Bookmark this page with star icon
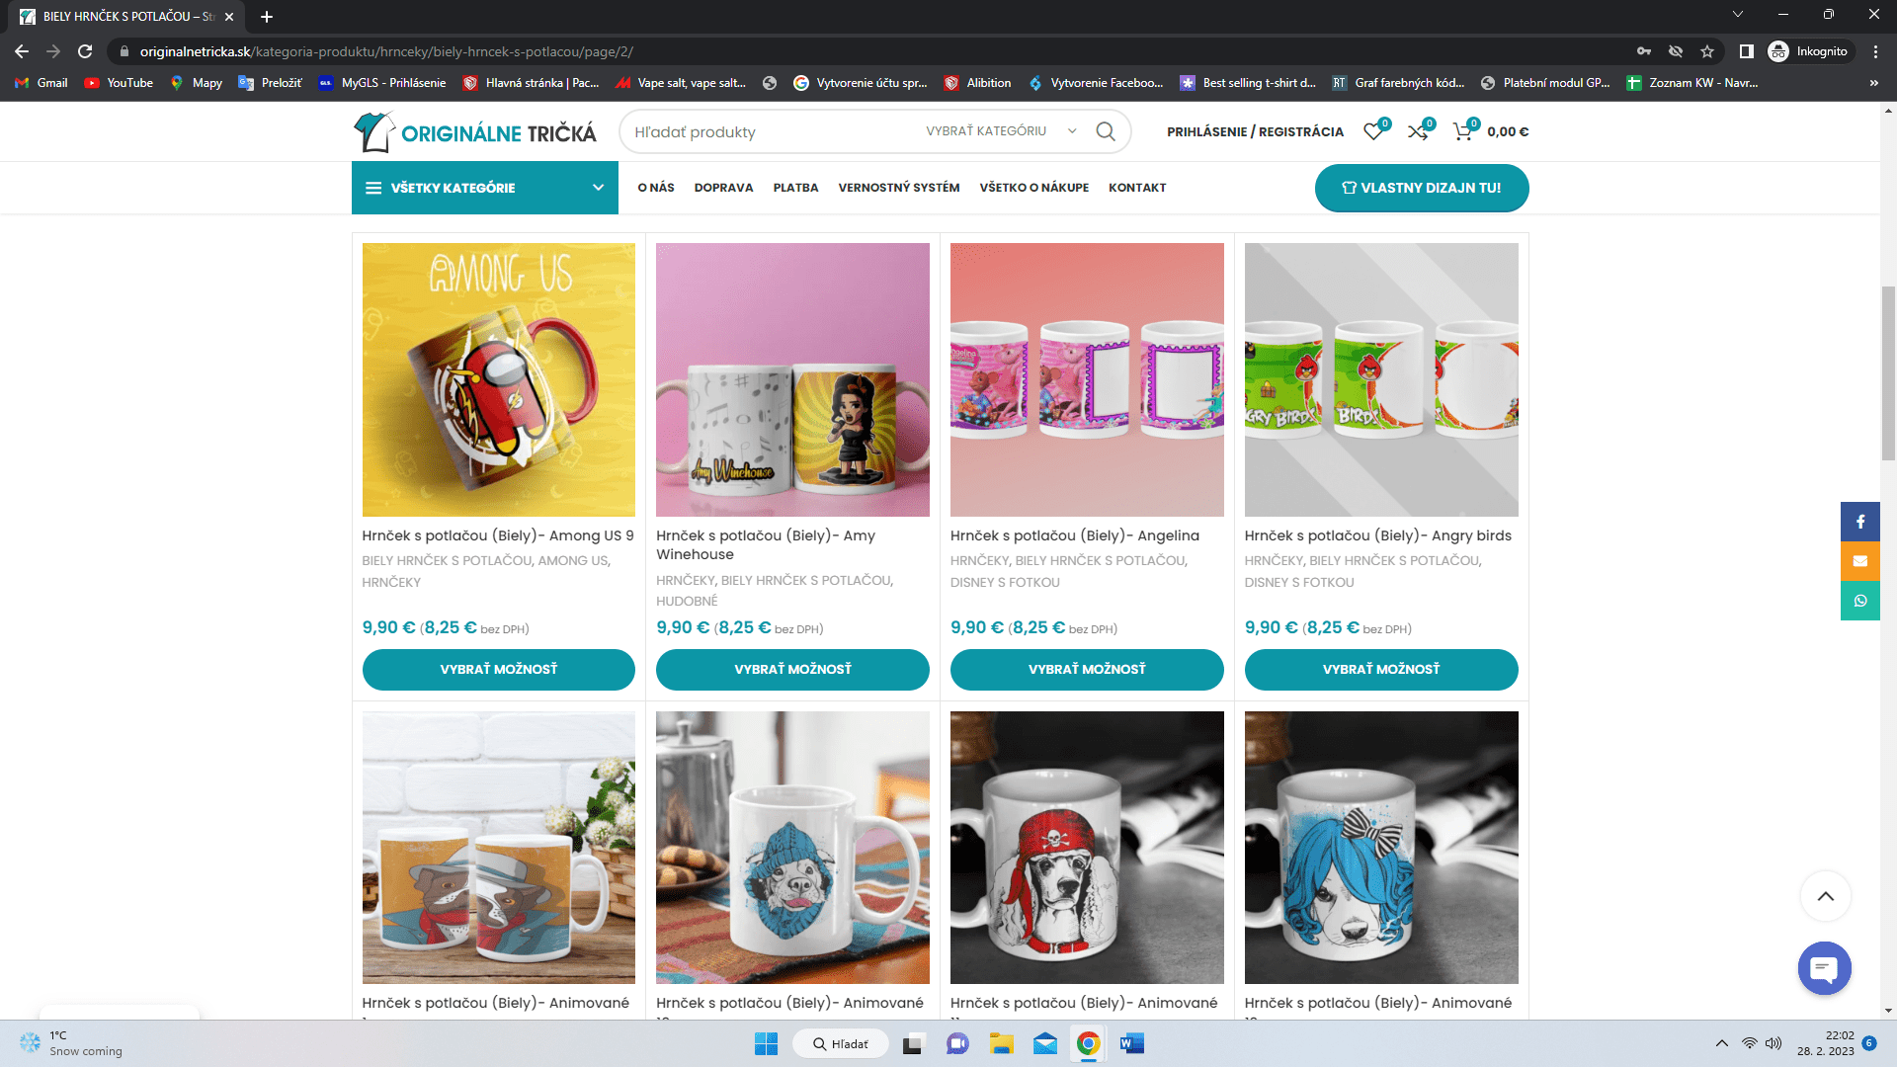 point(1707,51)
